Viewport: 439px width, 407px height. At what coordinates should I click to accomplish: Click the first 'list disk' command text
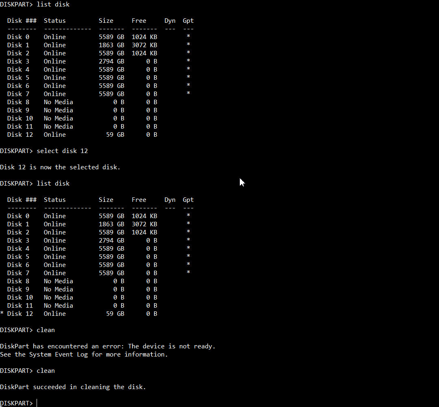pos(53,4)
